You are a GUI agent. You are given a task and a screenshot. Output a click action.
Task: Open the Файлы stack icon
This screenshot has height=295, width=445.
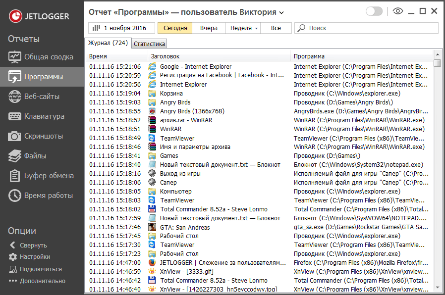click(14, 156)
